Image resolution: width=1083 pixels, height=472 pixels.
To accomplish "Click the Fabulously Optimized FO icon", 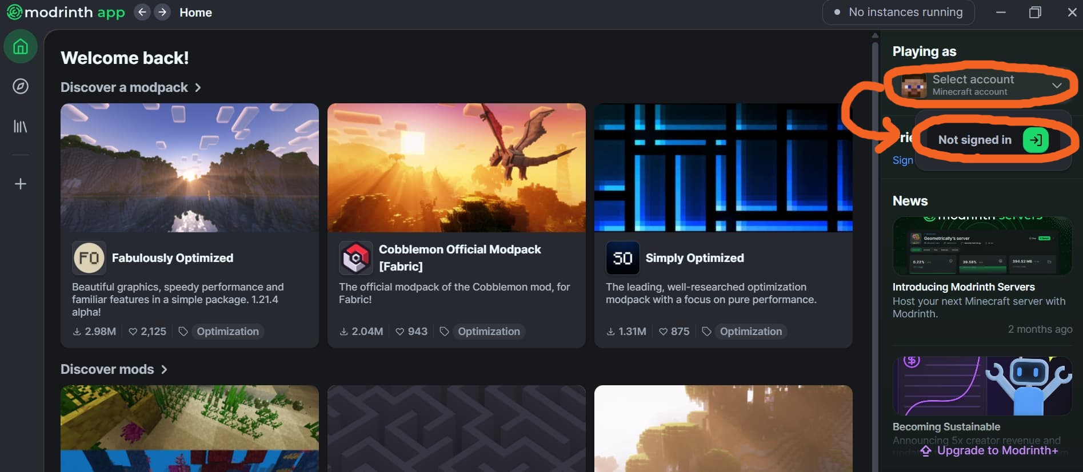I will point(89,257).
